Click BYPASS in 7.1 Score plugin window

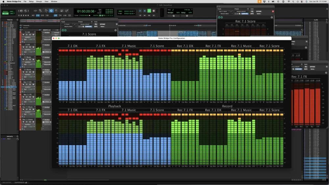click(102, 24)
